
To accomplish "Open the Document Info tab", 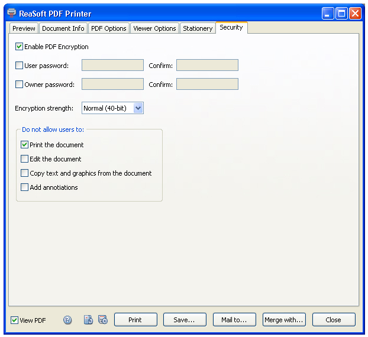I will pos(63,28).
